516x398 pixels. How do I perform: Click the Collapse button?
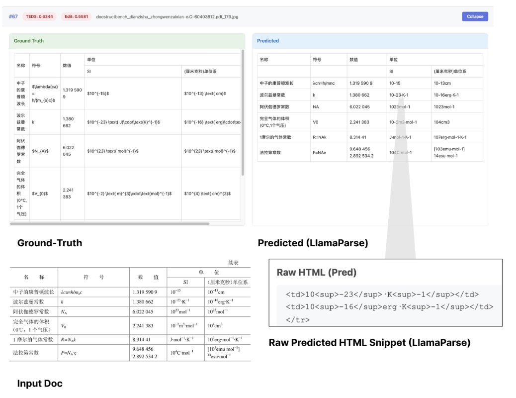tap(475, 16)
